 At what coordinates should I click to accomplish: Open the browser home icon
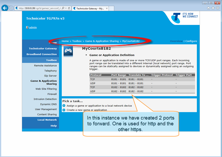click(x=209, y=8)
